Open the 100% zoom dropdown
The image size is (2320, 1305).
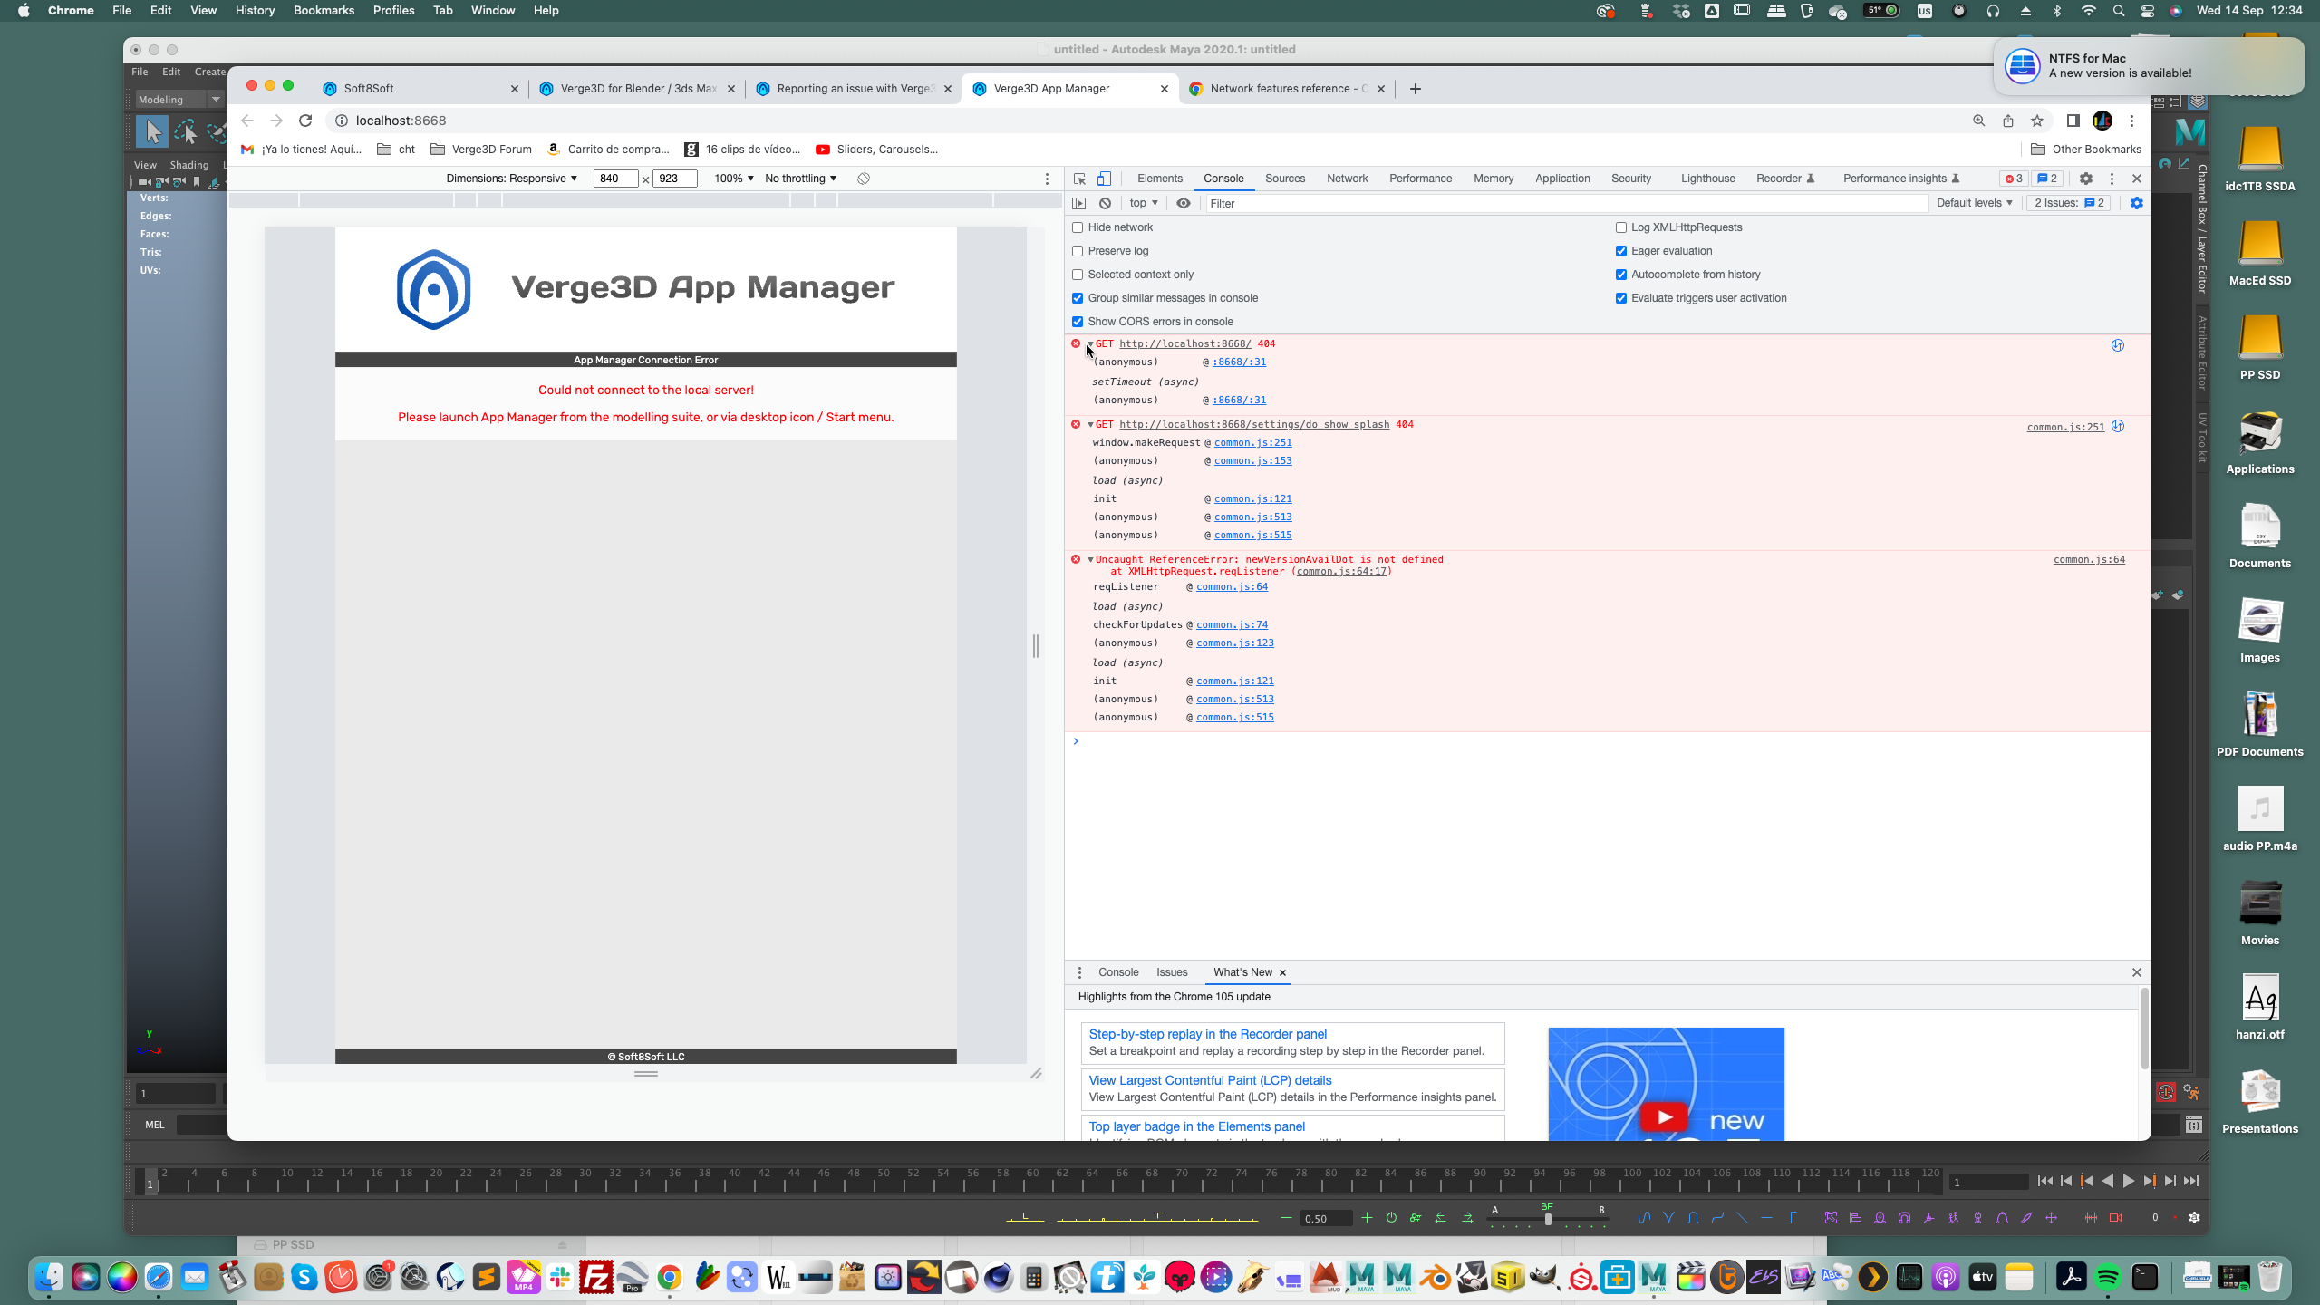tap(734, 179)
